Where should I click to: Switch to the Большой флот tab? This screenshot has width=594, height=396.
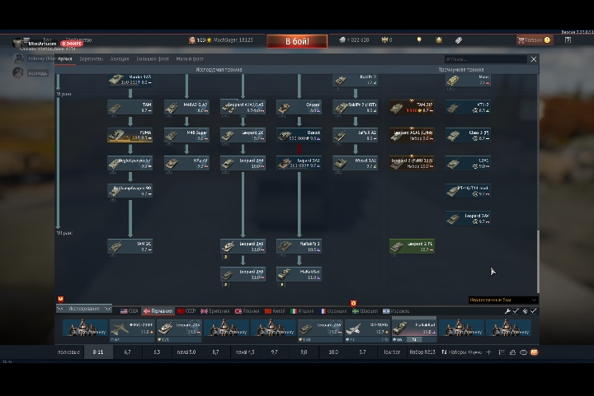[153, 59]
